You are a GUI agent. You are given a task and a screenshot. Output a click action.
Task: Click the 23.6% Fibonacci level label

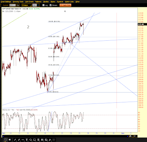pyautogui.click(x=54, y=75)
